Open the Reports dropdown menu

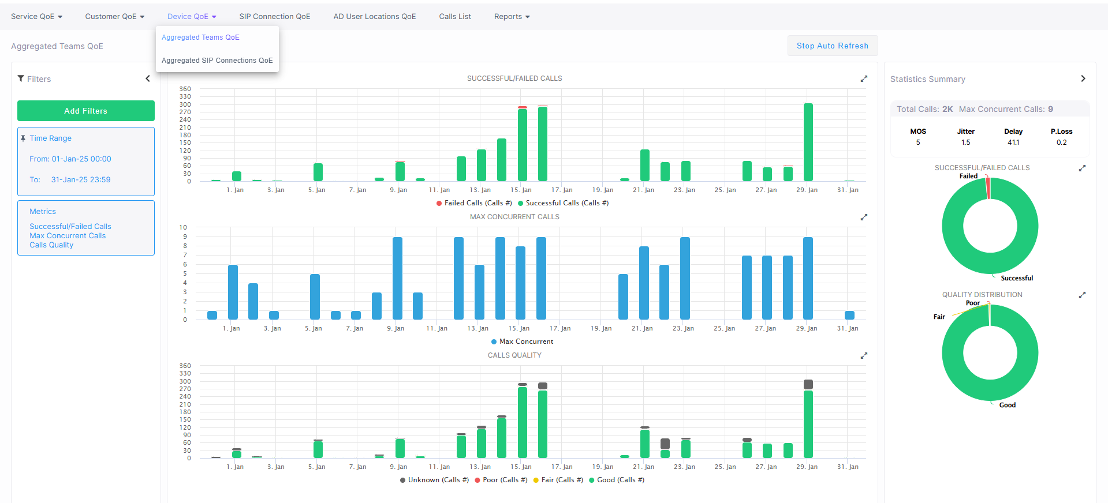(x=512, y=17)
